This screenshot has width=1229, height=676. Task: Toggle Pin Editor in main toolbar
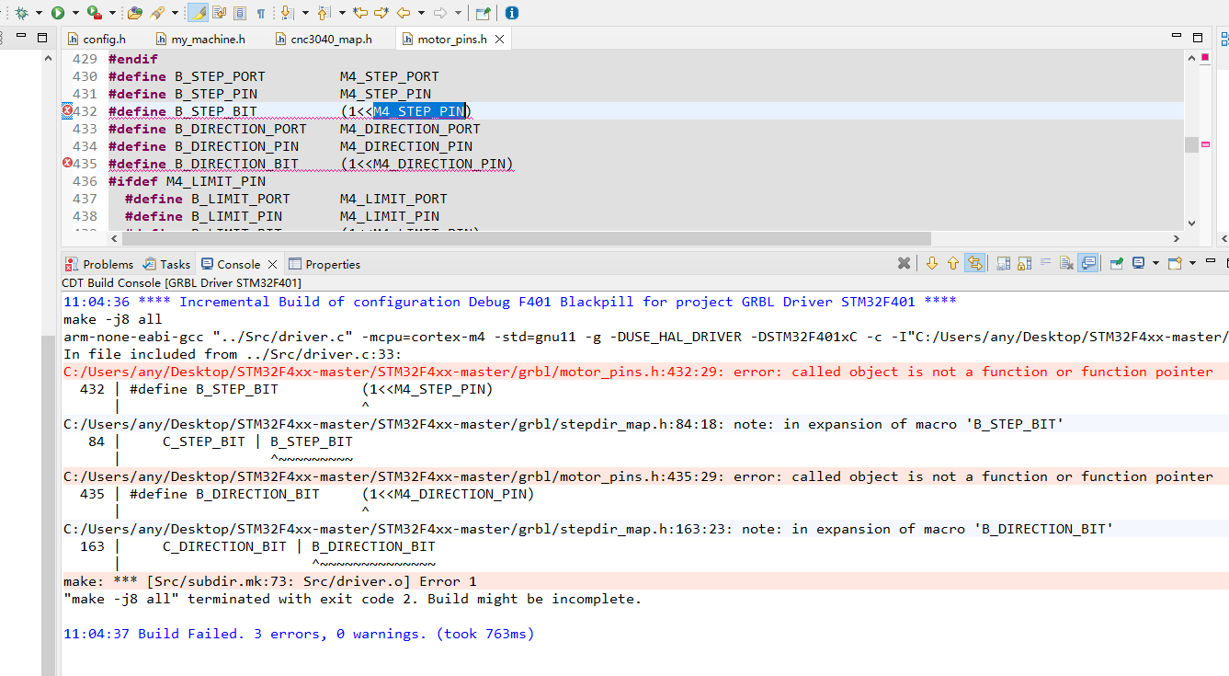(x=483, y=13)
